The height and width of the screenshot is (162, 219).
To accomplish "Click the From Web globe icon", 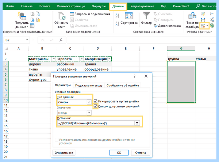I will pos(32,20).
